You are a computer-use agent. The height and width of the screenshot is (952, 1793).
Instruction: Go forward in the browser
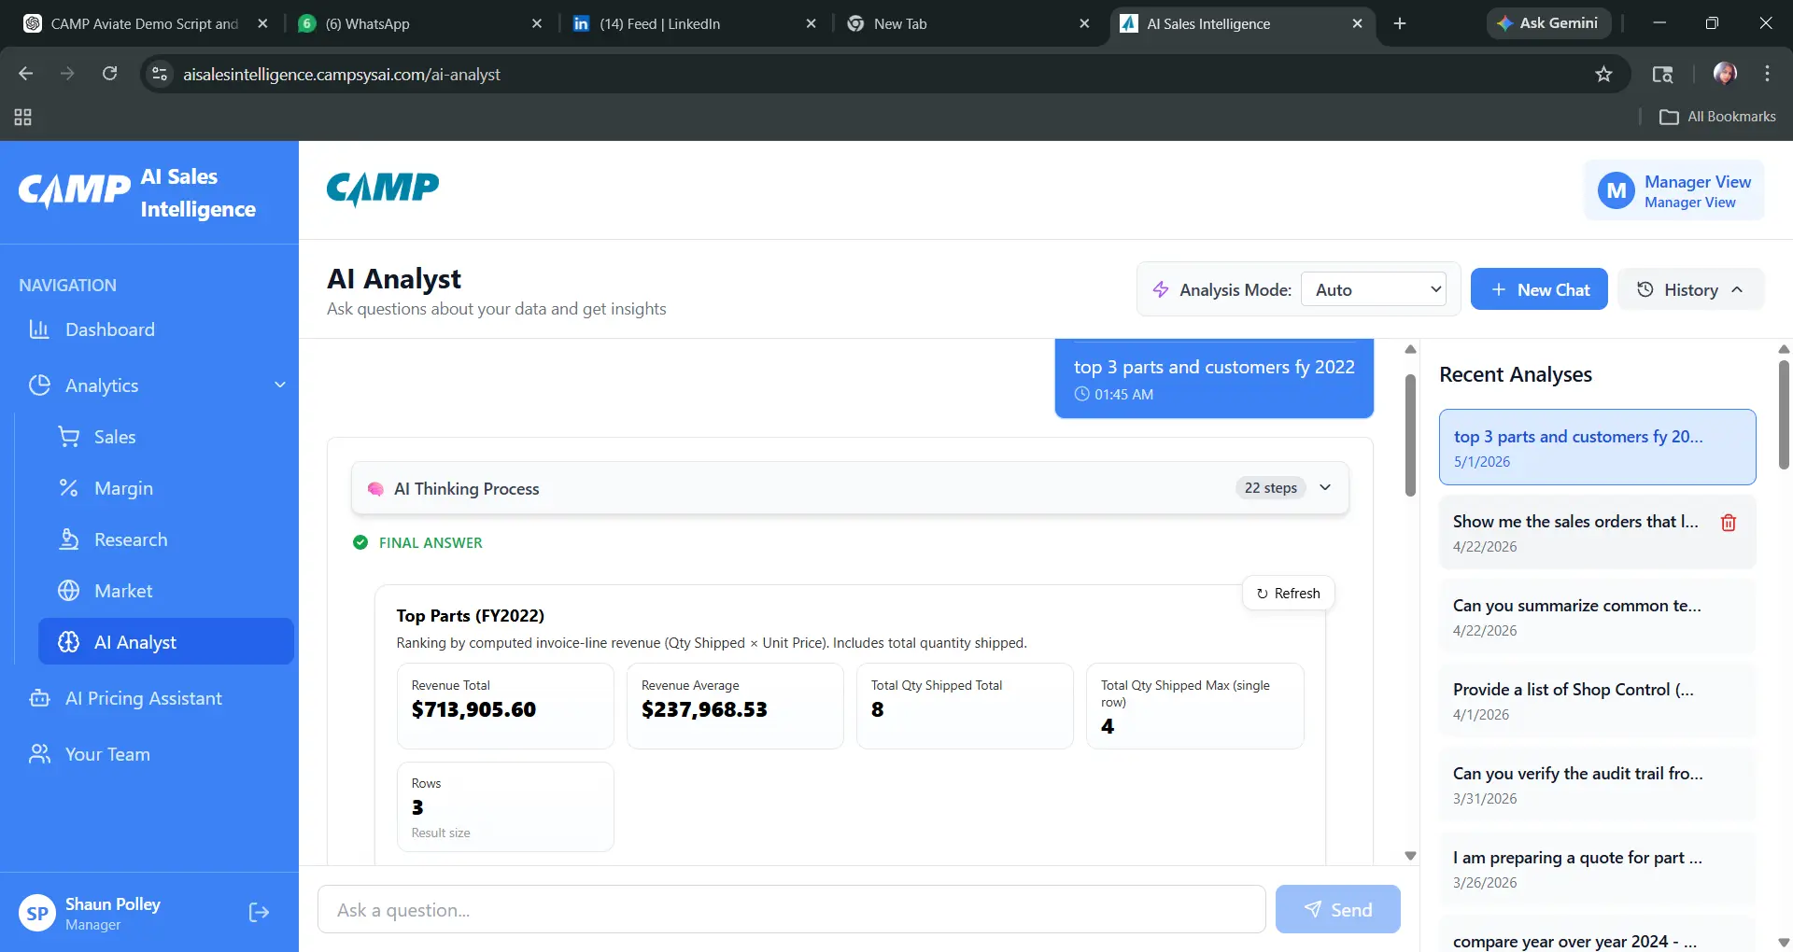tap(67, 74)
